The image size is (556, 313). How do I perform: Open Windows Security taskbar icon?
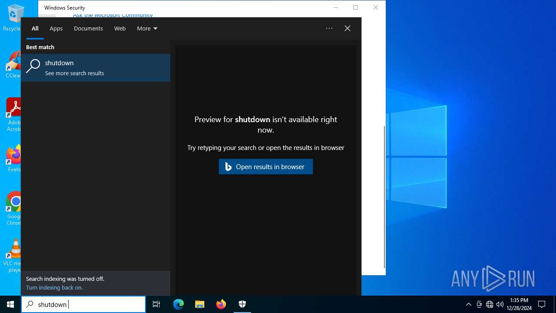click(242, 304)
